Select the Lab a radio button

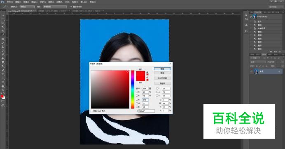point(157,92)
